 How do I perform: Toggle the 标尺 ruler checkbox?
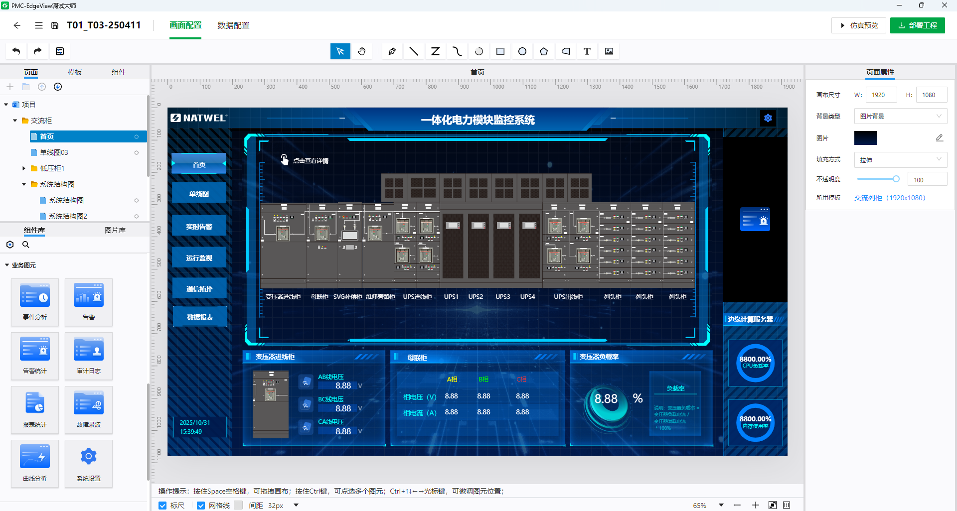point(162,506)
